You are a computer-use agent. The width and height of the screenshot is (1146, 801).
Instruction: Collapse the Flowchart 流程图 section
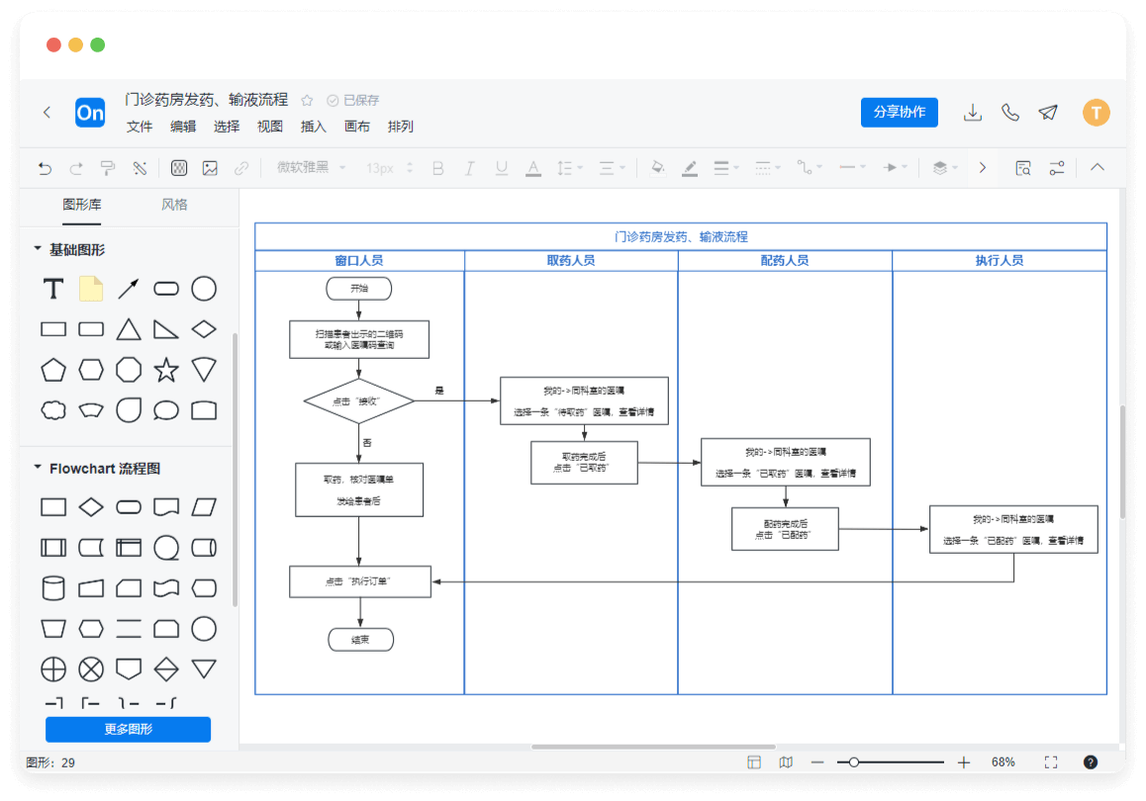38,468
